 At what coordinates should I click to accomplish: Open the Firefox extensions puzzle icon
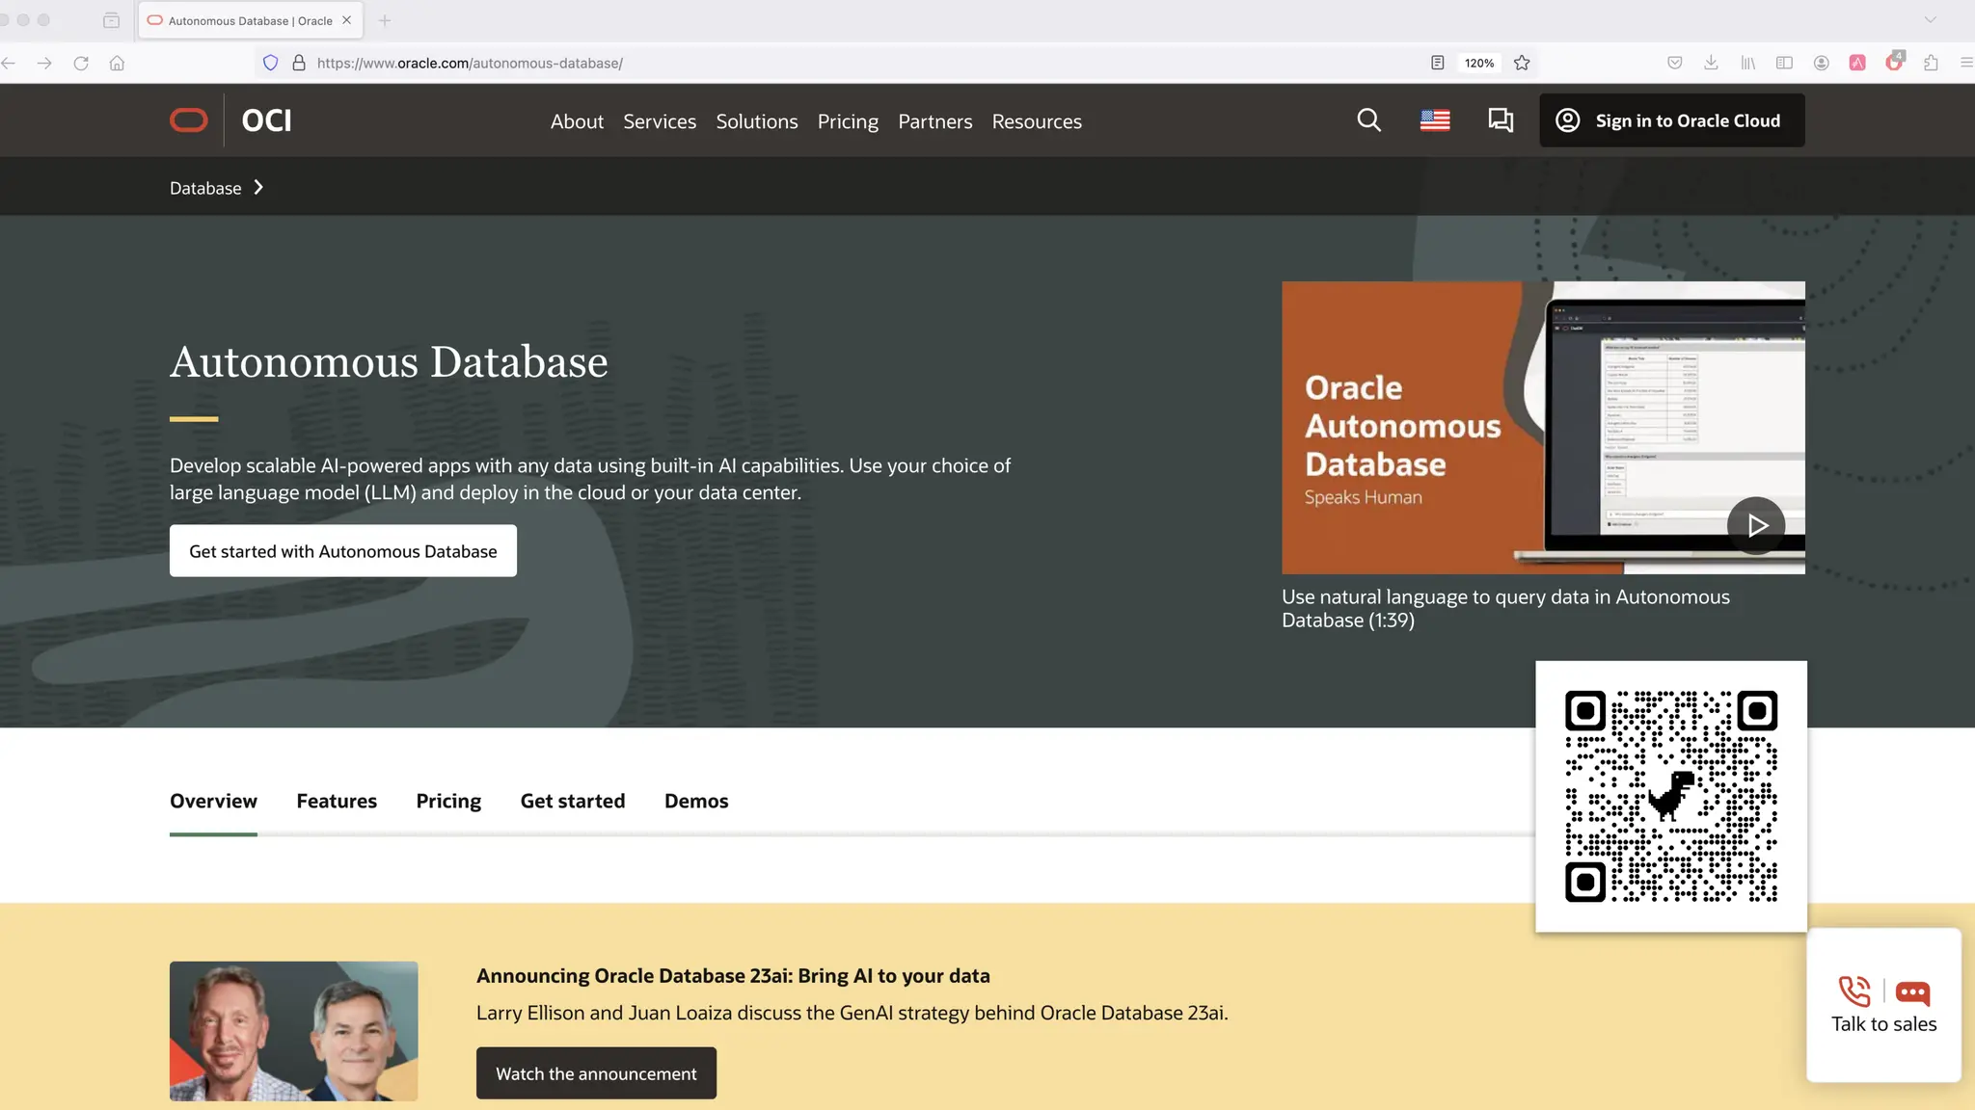tap(1931, 63)
